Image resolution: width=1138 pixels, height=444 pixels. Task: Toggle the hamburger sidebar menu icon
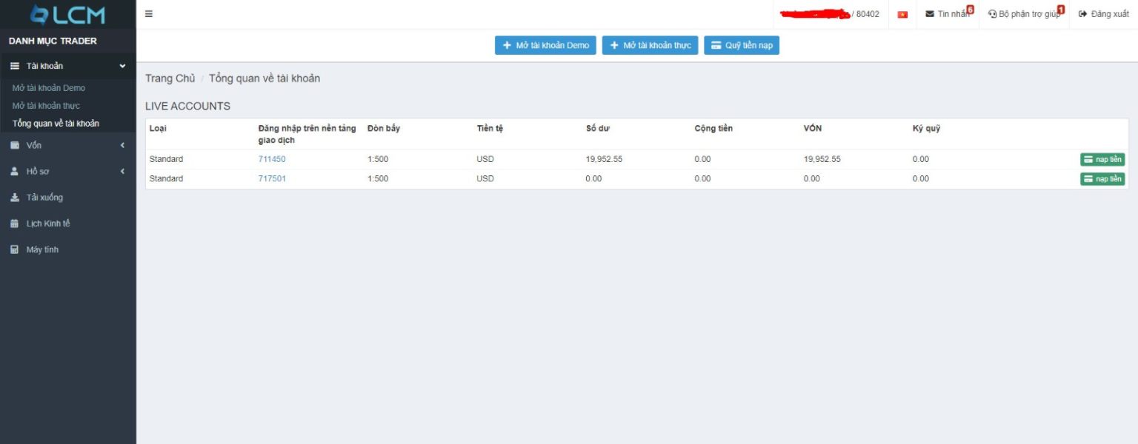(x=149, y=14)
